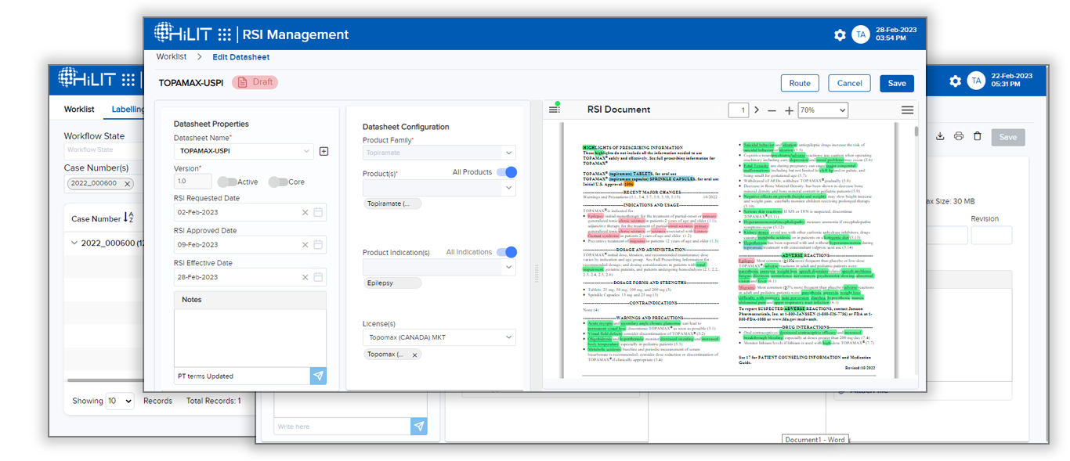1070x461 pixels.
Task: Click the Route button
Action: click(800, 83)
